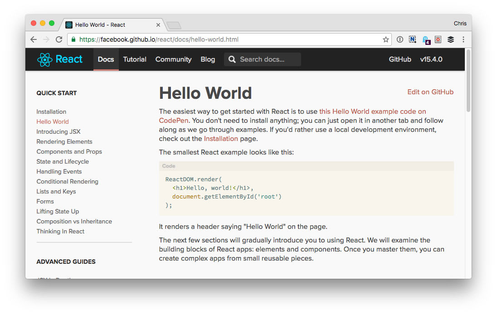Click the page info circle icon
497x315 pixels.
(400, 39)
